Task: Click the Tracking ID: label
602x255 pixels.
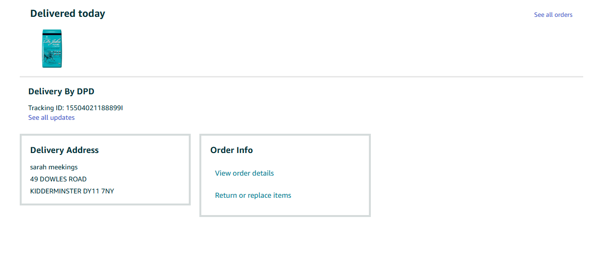Action: [46, 108]
